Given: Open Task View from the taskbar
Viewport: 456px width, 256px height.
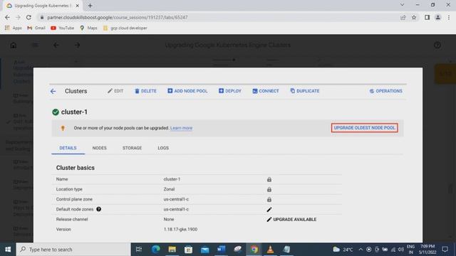Looking at the screenshot, I should coord(139,250).
